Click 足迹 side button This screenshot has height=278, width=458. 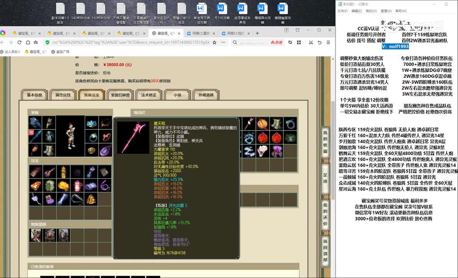click(x=326, y=178)
